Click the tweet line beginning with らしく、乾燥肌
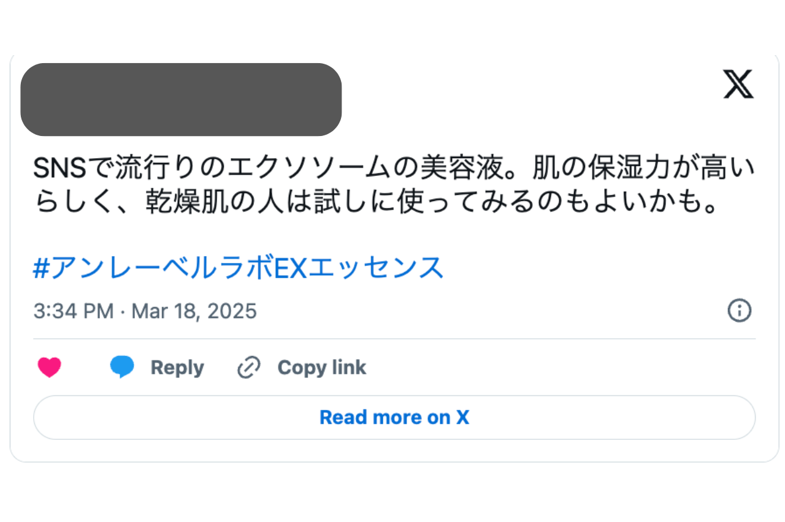 pos(376,202)
